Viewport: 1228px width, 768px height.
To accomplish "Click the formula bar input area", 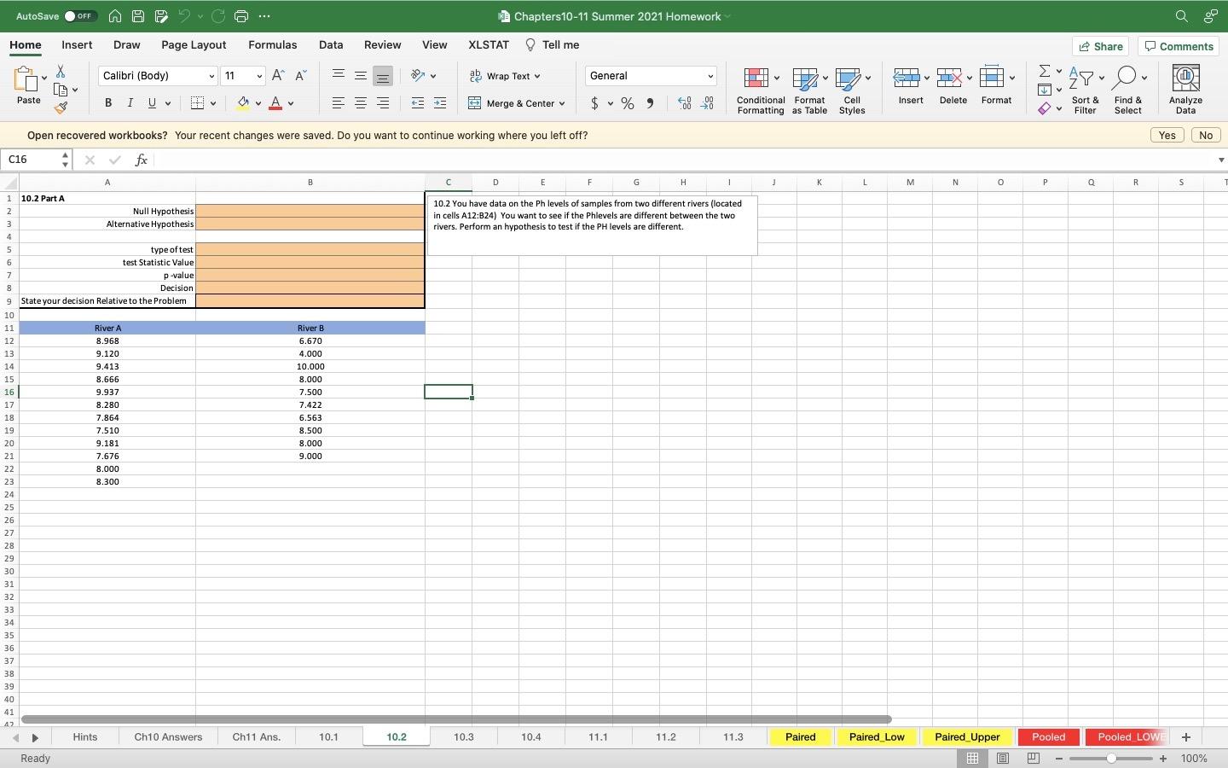I will tap(684, 160).
